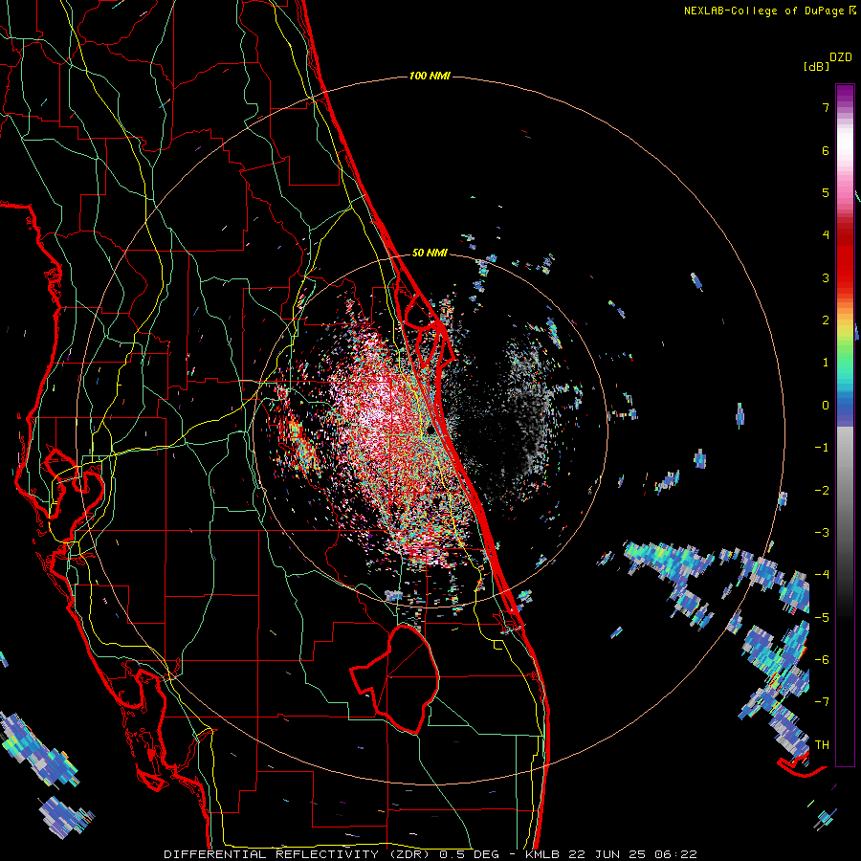
Task: Click the 4 value on the dB scale
Action: coord(826,235)
